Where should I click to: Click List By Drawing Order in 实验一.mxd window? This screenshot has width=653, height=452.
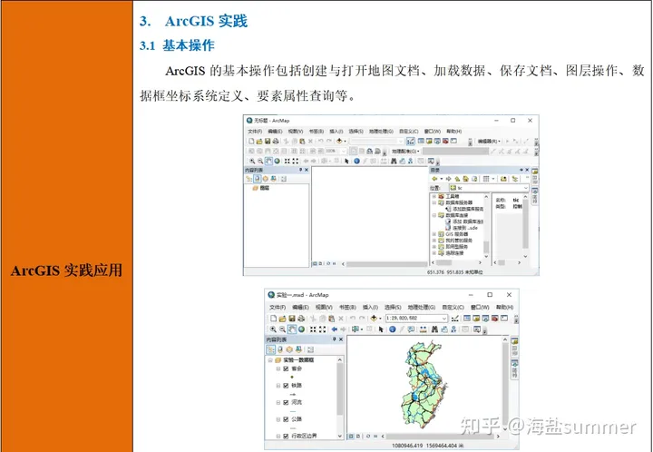pos(270,349)
